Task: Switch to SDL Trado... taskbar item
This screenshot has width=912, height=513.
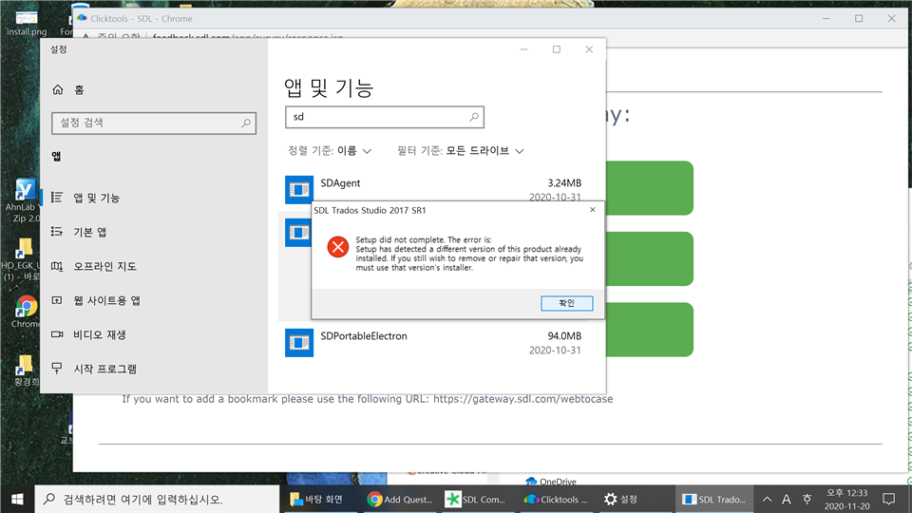Action: pos(714,499)
